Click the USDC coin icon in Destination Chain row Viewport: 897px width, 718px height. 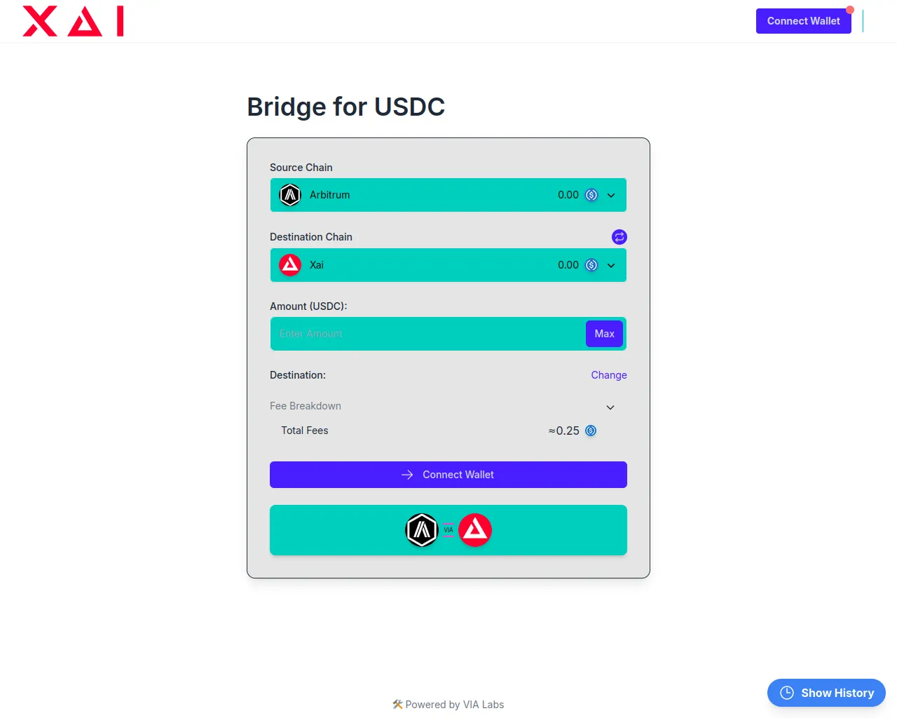point(591,265)
